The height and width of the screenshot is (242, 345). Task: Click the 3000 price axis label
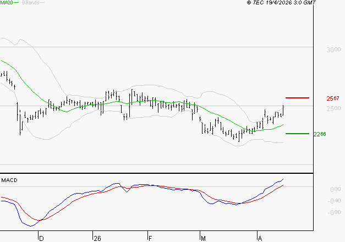pos(333,50)
